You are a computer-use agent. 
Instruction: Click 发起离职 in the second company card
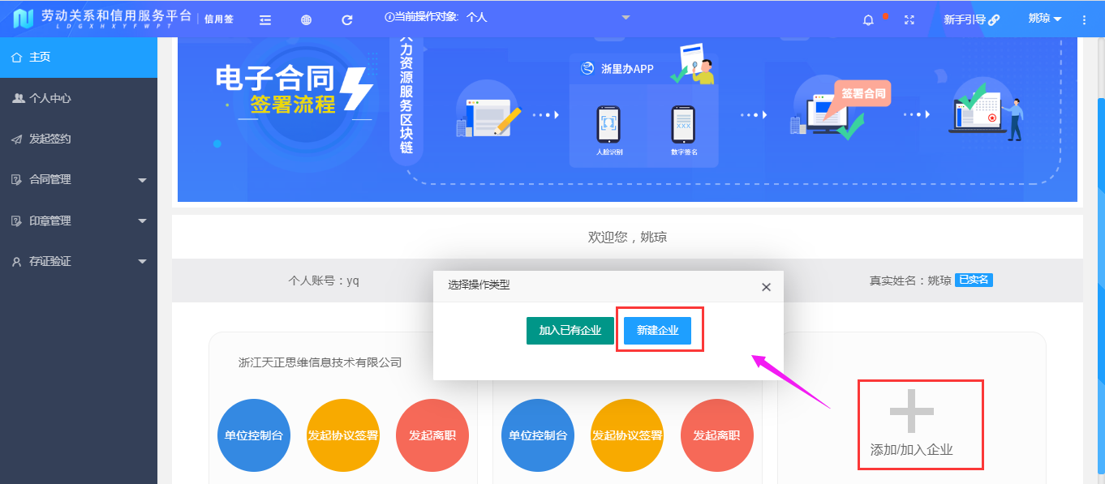[x=716, y=435]
